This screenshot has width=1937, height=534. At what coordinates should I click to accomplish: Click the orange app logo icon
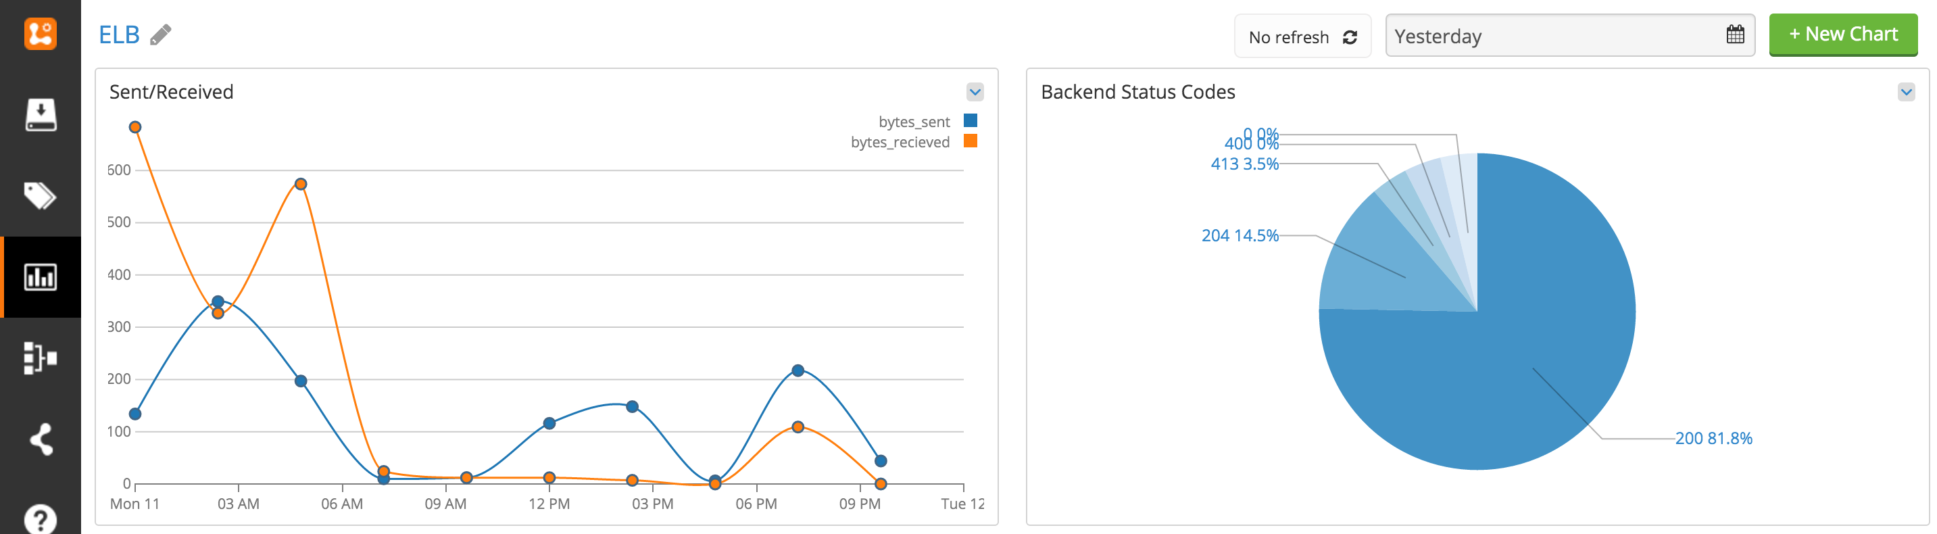click(40, 34)
